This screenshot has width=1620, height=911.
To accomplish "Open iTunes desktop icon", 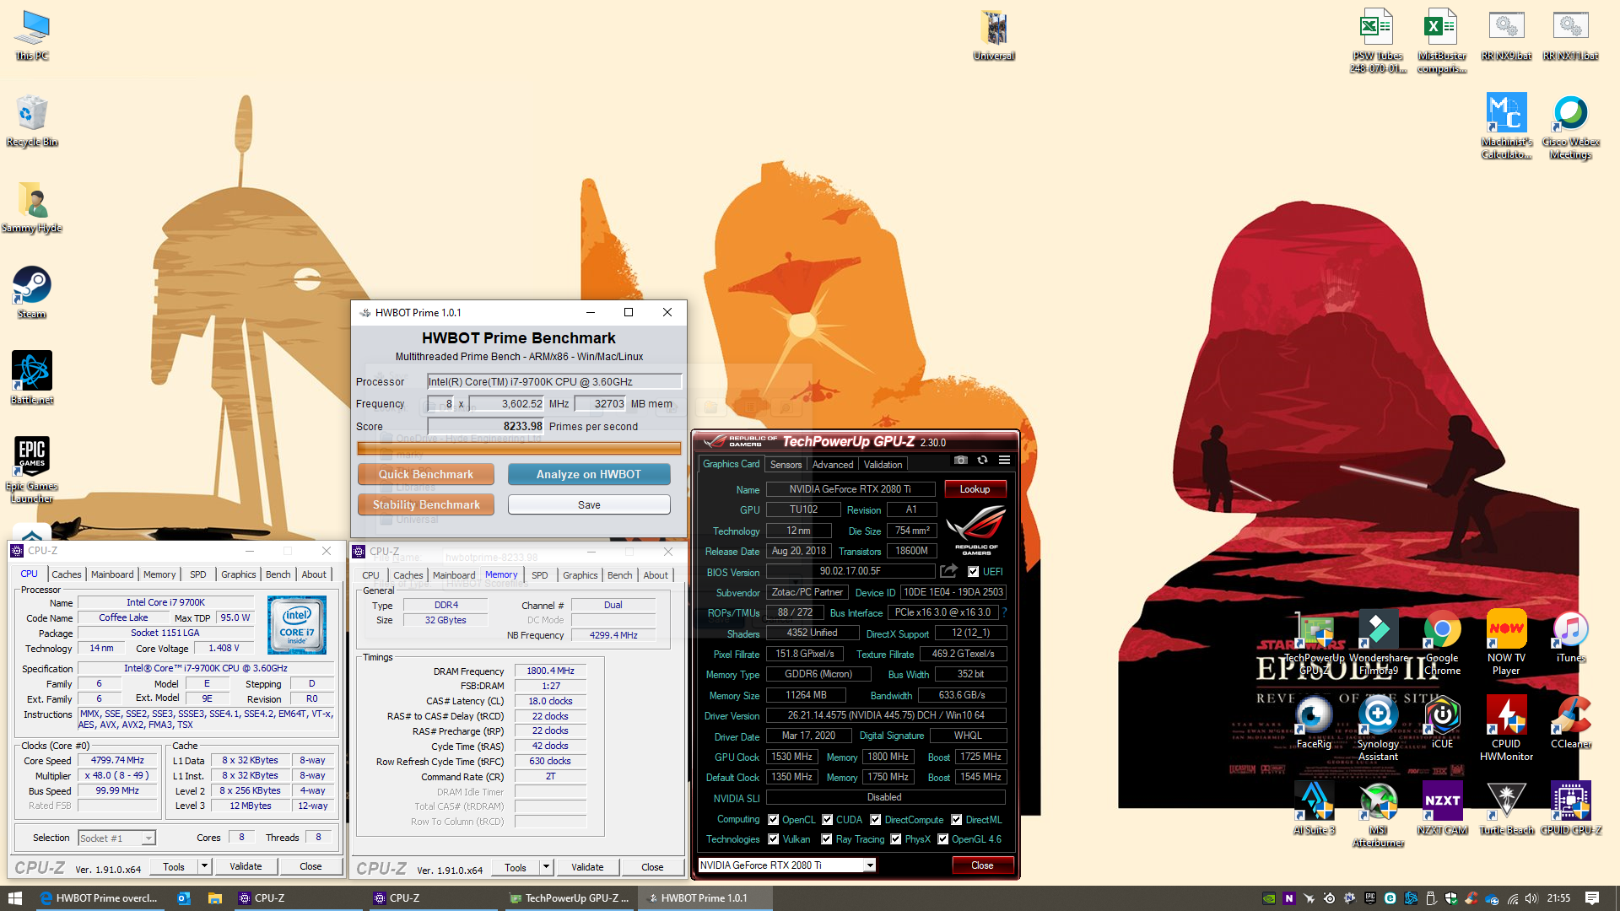I will pos(1570,637).
